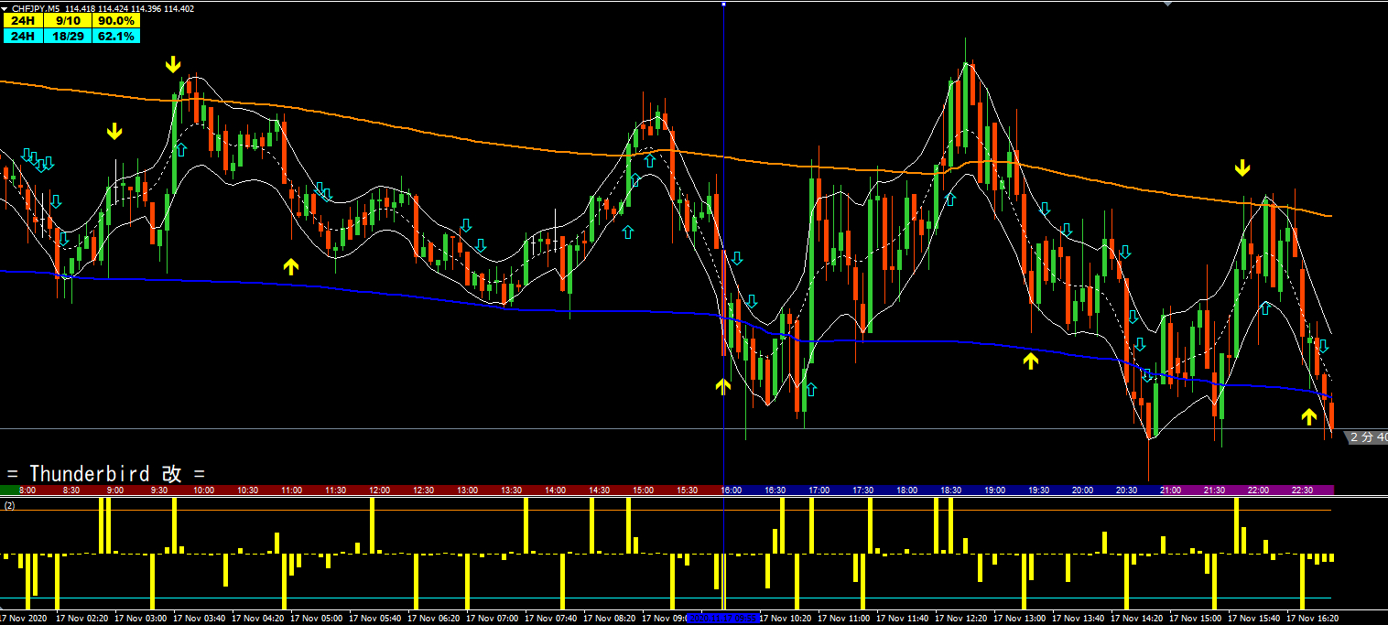Click the 19:00 session time label
This screenshot has height=625, width=1388.
(x=994, y=490)
